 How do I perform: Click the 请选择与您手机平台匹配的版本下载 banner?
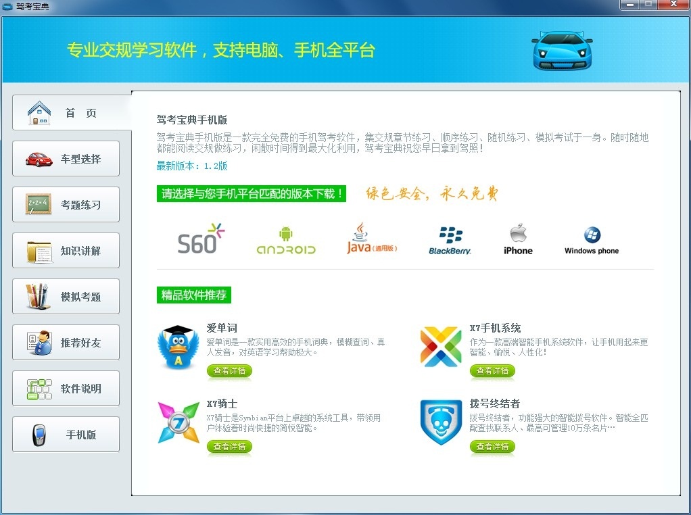pos(252,193)
